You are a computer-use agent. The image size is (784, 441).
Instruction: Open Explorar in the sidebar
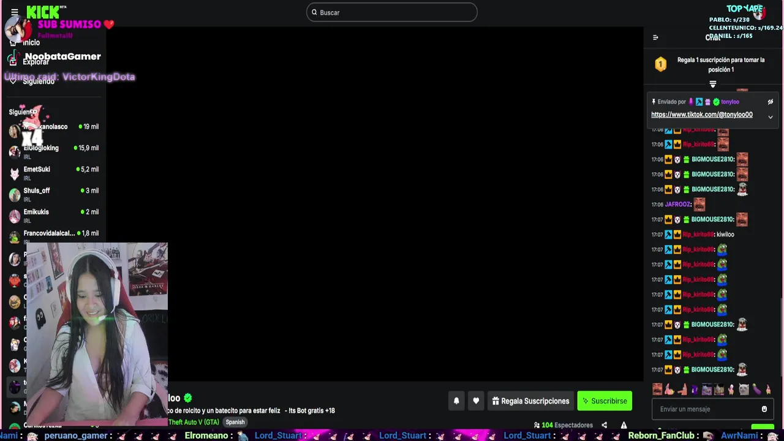click(36, 62)
